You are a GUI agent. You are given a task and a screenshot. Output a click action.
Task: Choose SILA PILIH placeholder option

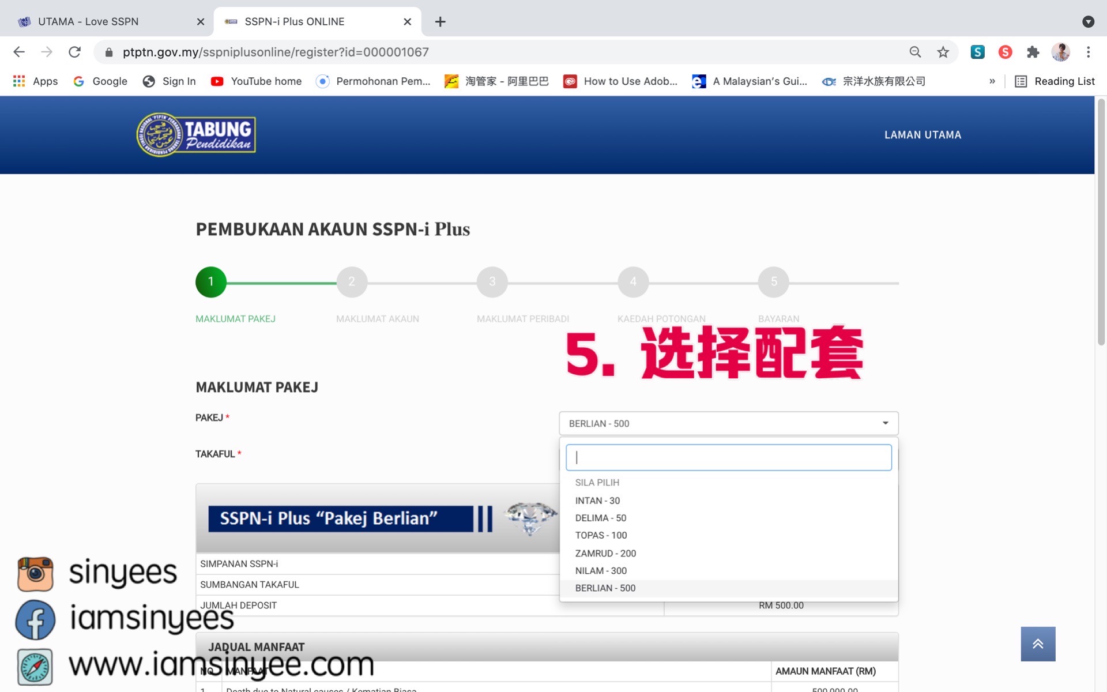[x=729, y=483]
